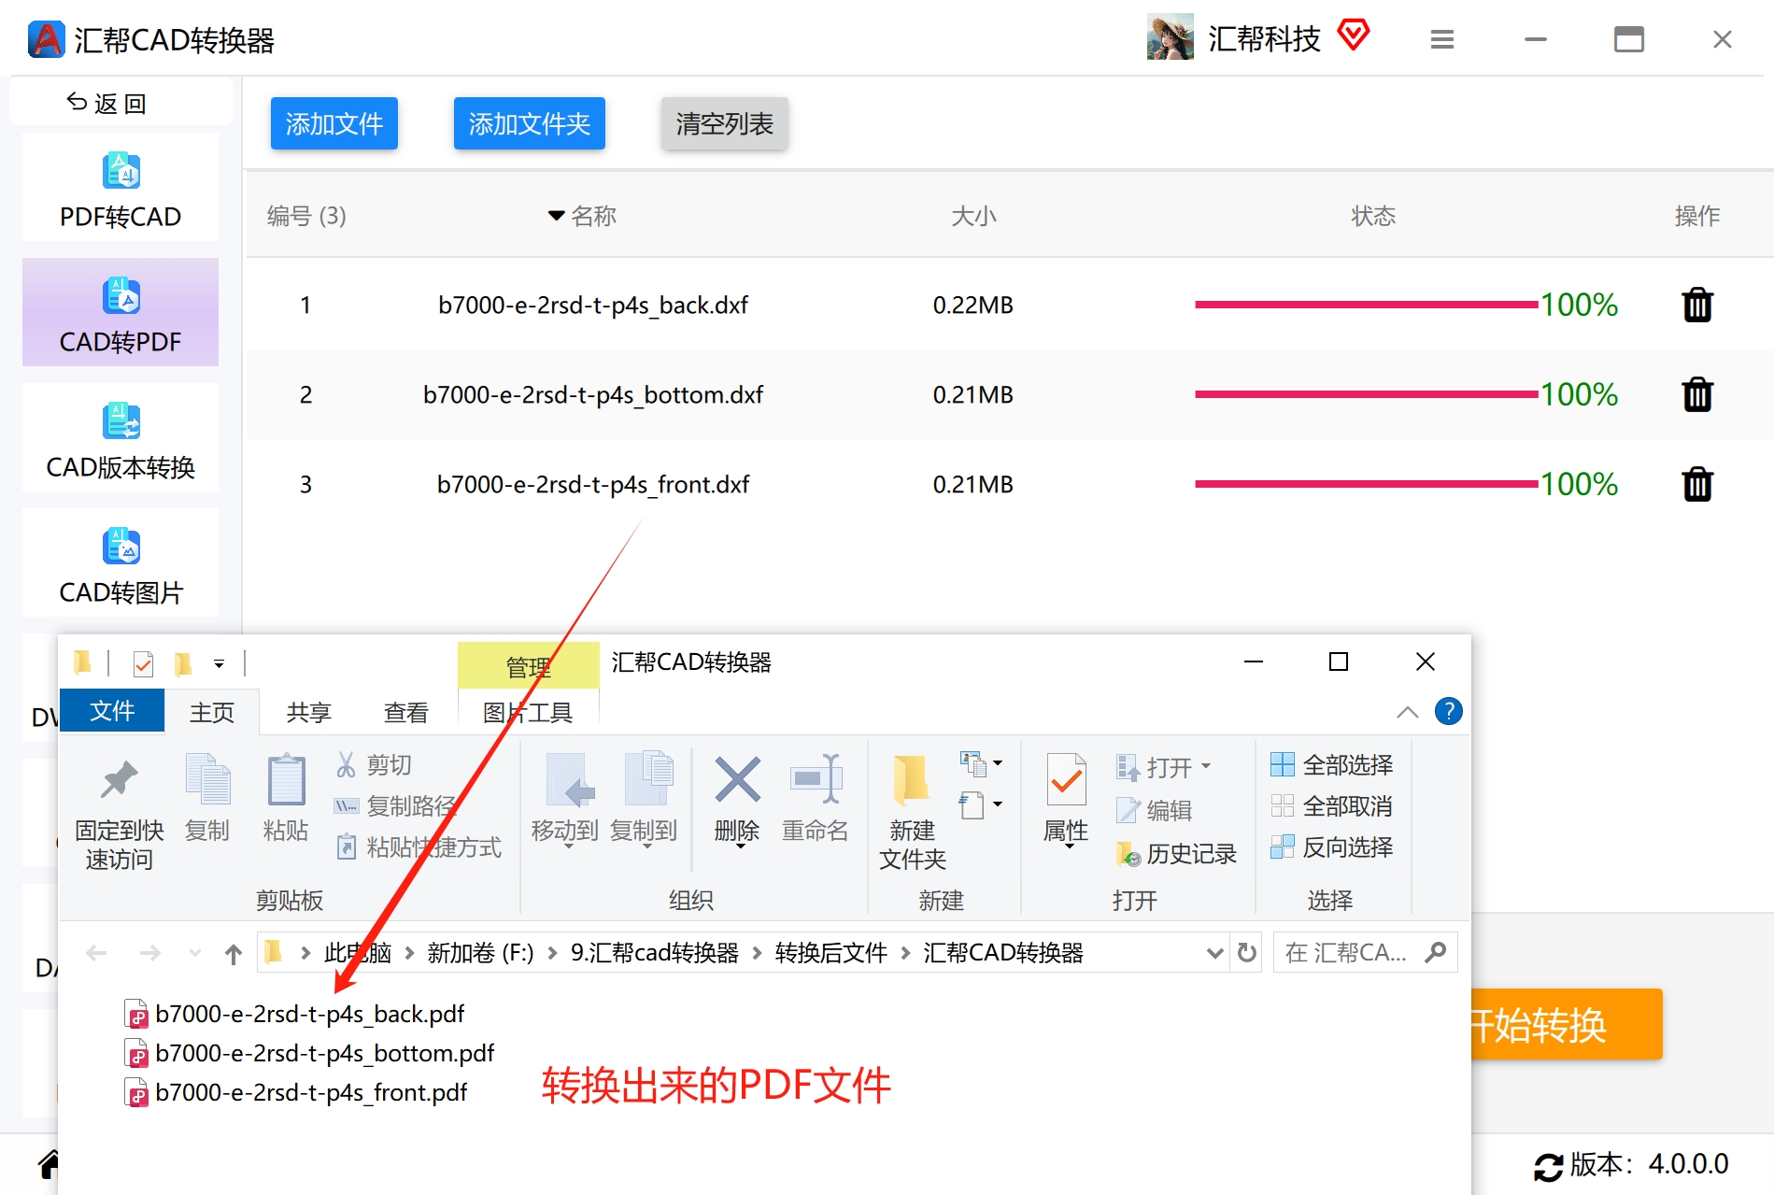The image size is (1774, 1195).
Task: Click the 粘贴 clipboard icon
Action: (286, 779)
